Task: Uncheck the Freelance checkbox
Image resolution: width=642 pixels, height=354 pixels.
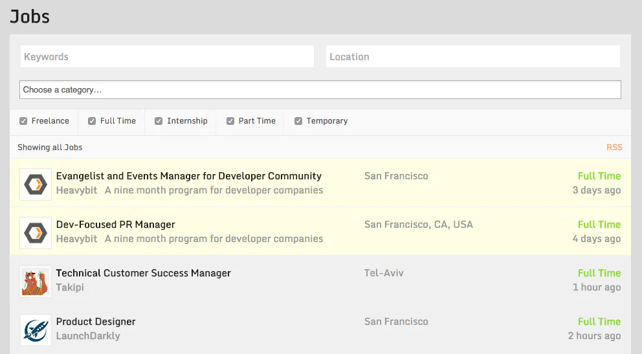Action: point(23,121)
